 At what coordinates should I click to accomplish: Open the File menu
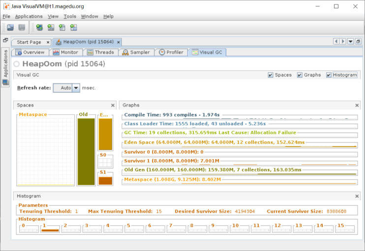click(x=6, y=16)
